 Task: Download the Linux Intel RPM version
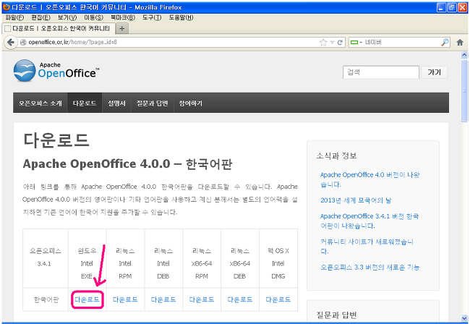(x=125, y=299)
